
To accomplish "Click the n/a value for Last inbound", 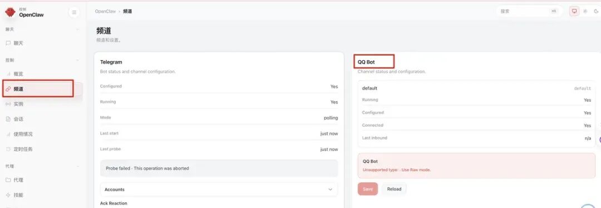I will 588,138.
